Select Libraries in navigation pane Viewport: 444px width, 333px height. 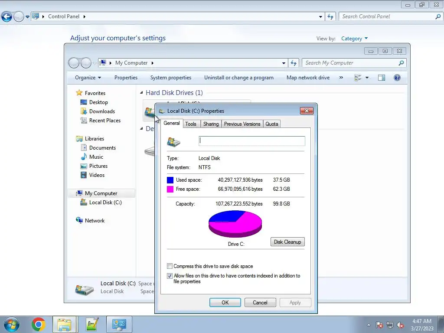click(94, 138)
